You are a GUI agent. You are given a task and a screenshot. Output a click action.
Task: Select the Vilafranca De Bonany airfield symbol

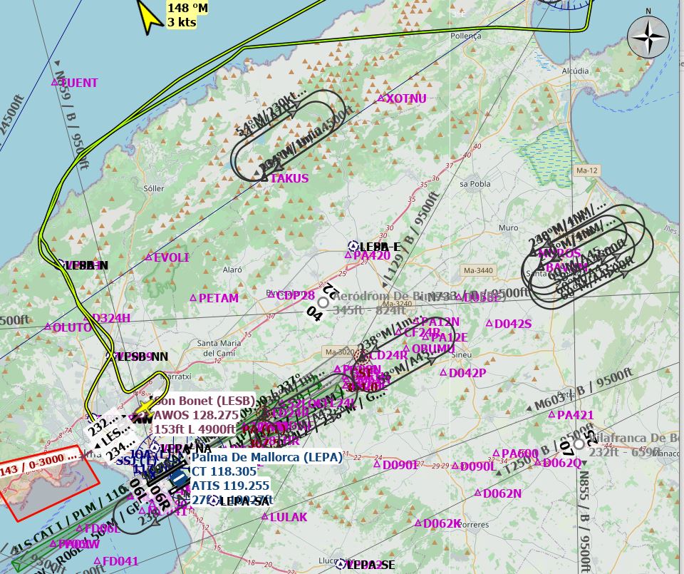579,444
